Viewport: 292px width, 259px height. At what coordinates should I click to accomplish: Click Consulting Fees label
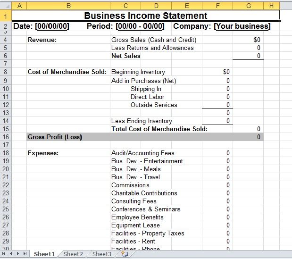coord(134,201)
